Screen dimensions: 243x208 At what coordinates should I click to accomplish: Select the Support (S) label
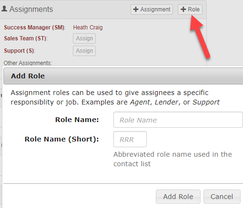(x=20, y=51)
